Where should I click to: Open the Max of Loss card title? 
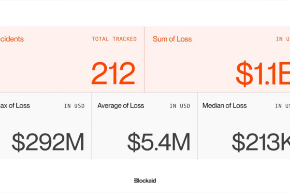point(15,106)
